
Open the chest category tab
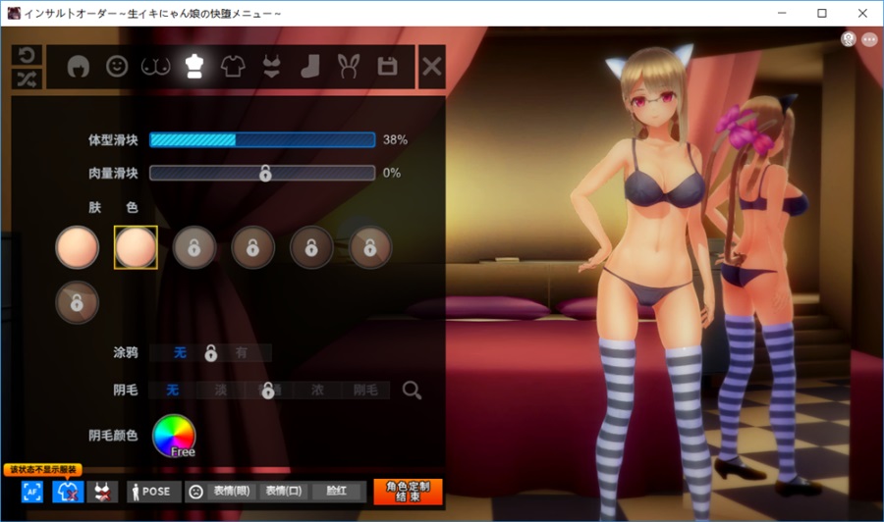[x=155, y=67]
